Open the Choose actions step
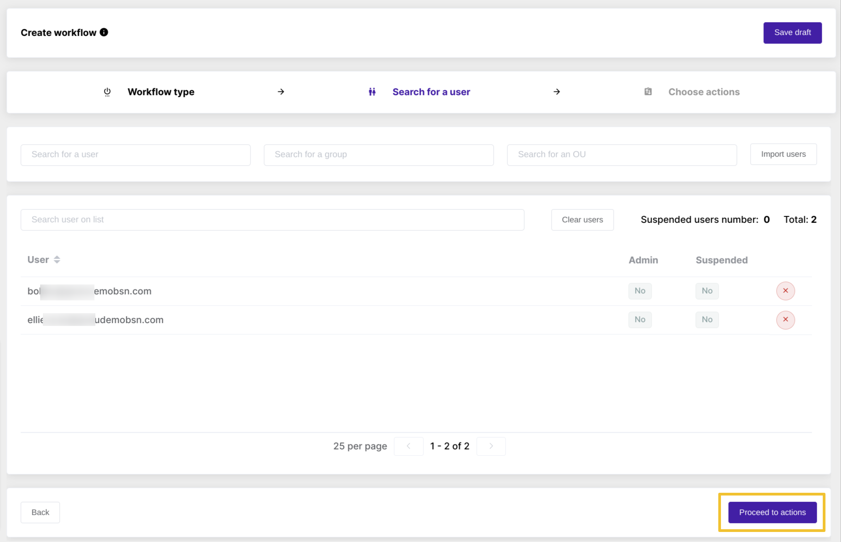The image size is (841, 542). pos(704,92)
